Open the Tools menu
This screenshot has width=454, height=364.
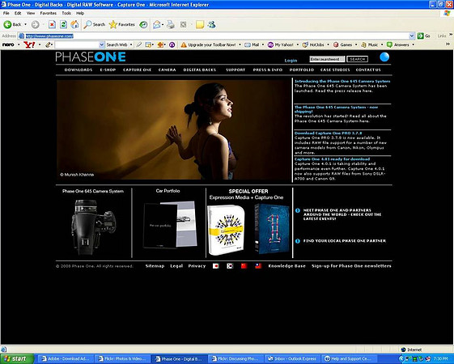(x=66, y=13)
